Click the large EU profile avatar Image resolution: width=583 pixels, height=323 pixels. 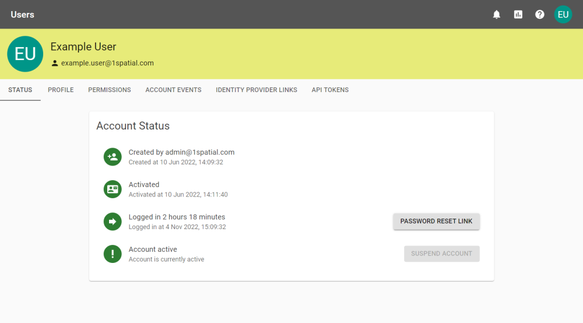coord(25,54)
